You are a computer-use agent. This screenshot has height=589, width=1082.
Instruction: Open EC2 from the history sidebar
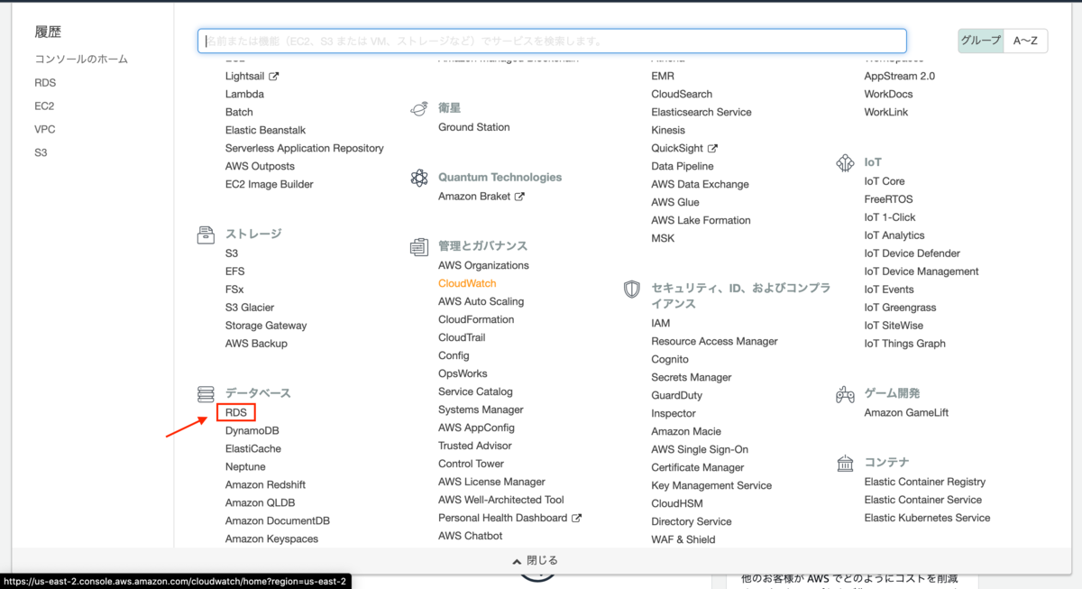point(44,106)
